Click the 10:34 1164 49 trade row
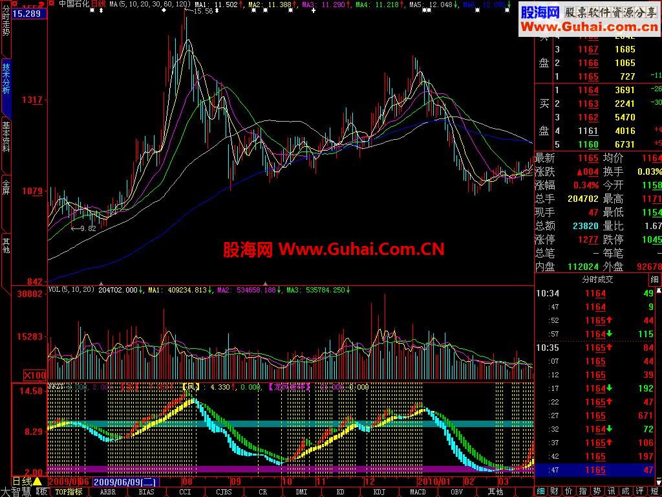662x497 pixels. (x=595, y=293)
